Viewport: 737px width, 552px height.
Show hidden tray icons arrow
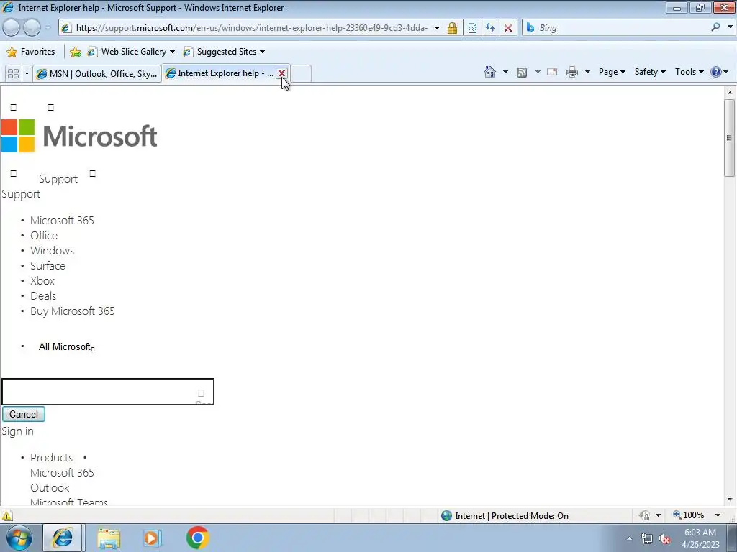click(x=629, y=539)
